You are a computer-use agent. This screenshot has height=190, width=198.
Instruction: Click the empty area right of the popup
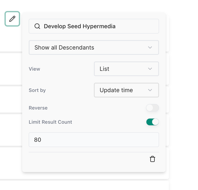tap(183, 91)
